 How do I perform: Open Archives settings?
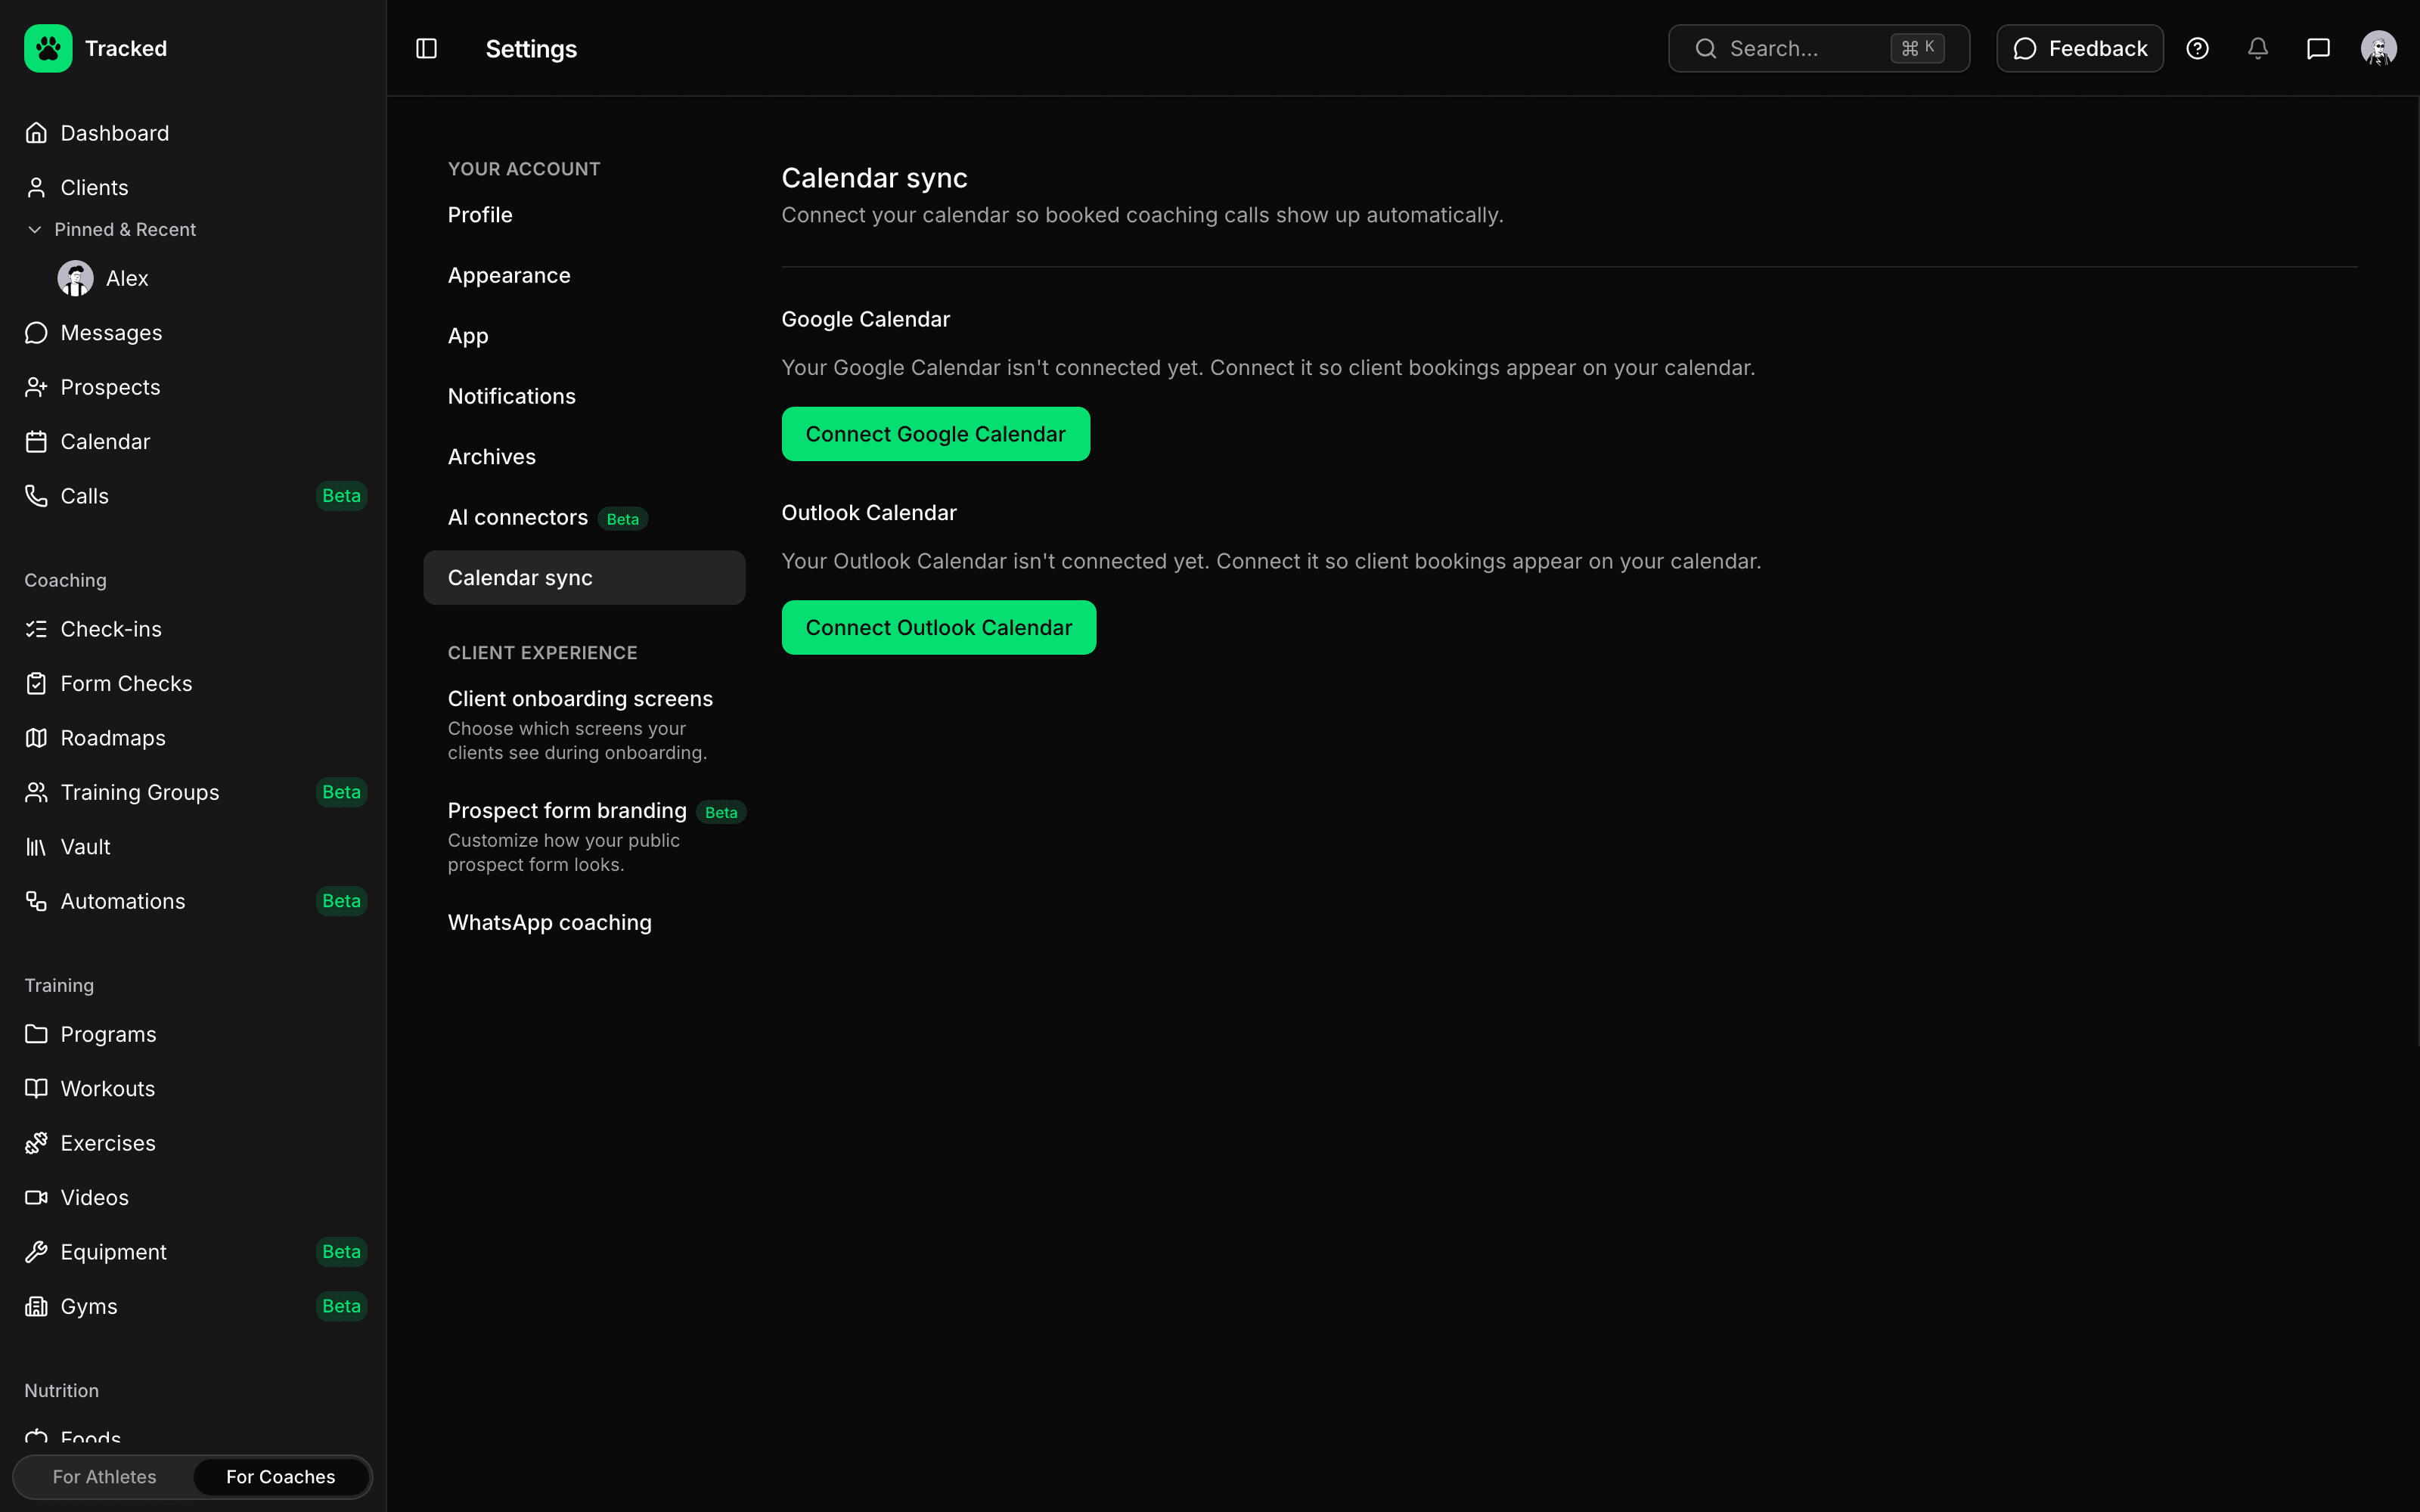(584, 457)
